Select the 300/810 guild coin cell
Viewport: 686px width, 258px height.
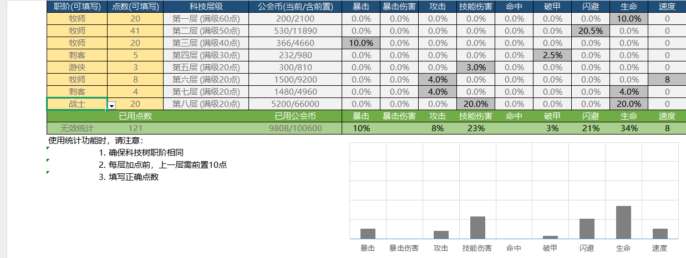click(x=296, y=67)
